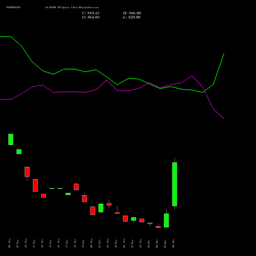Click the red 11 Nov candlestick
Screen dimensions: 256x256
tap(35, 185)
